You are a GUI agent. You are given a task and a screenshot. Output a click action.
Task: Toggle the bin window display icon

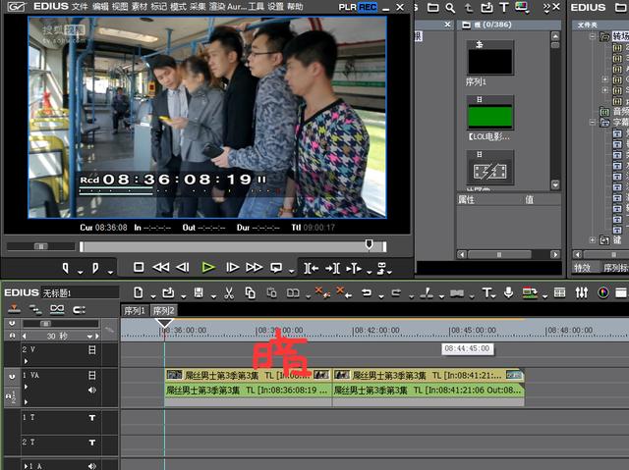pos(621,292)
